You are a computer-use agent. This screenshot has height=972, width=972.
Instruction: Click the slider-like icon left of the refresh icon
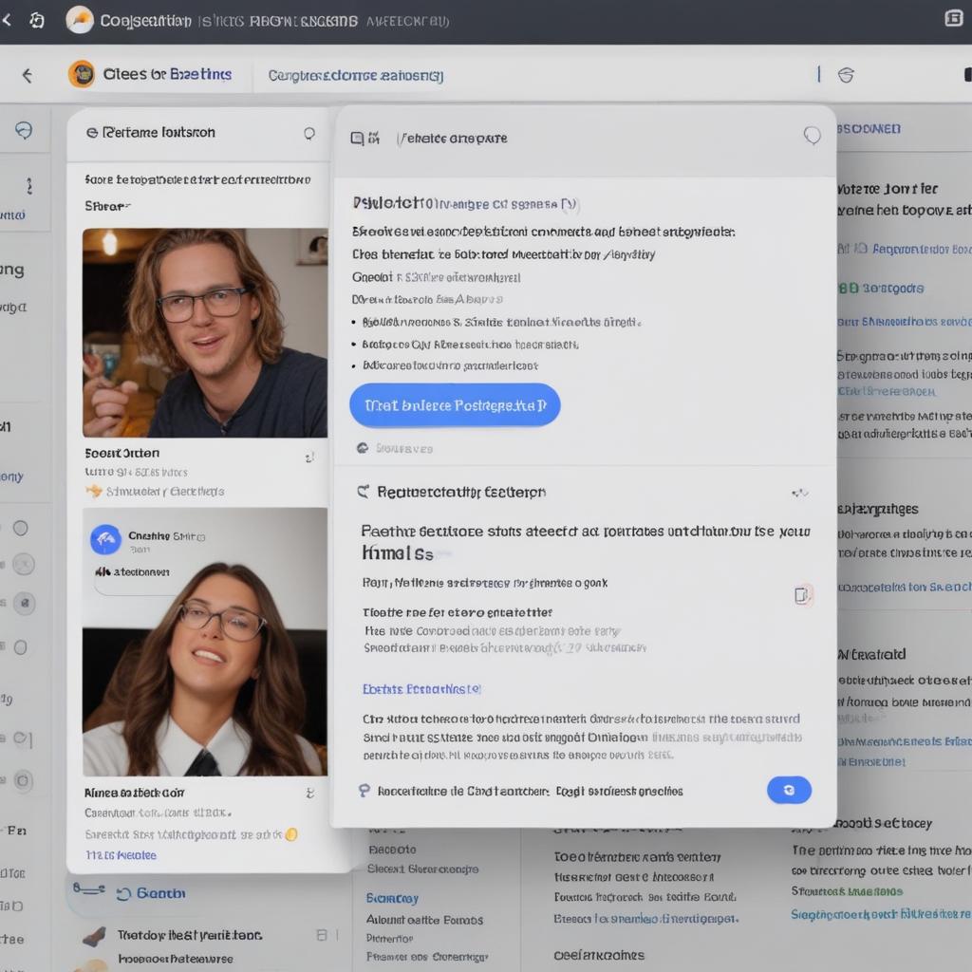click(88, 888)
